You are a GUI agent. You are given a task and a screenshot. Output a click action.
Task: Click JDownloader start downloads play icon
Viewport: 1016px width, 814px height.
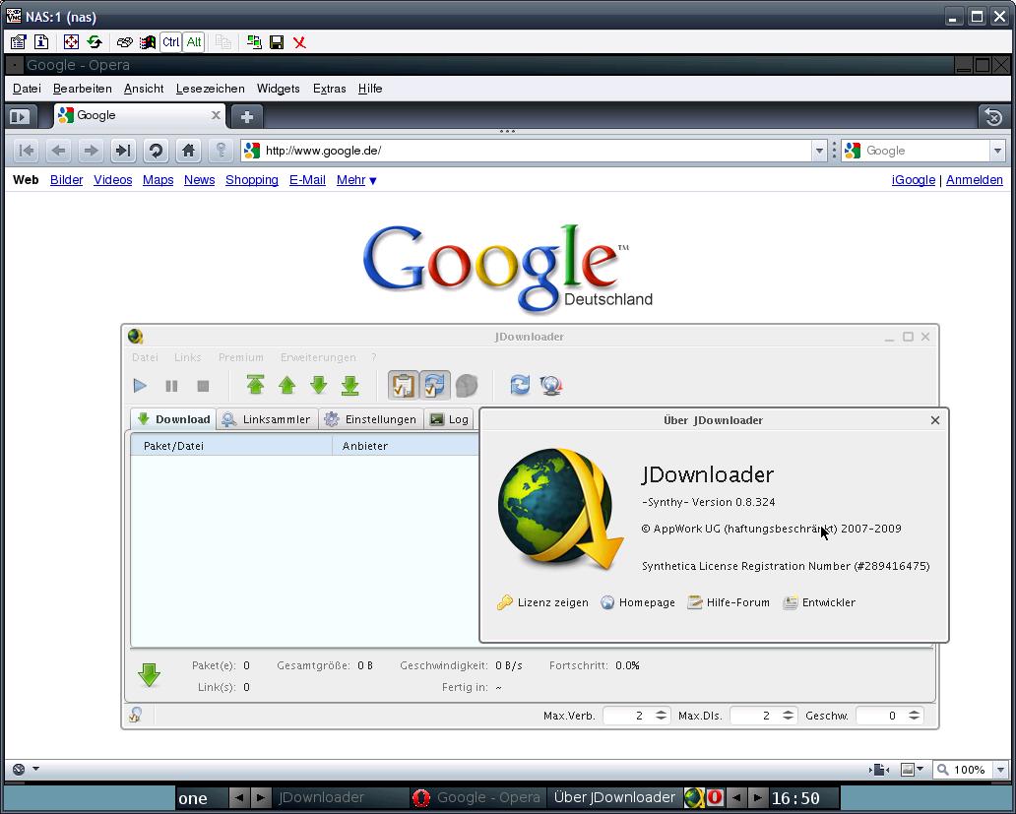[x=140, y=386]
